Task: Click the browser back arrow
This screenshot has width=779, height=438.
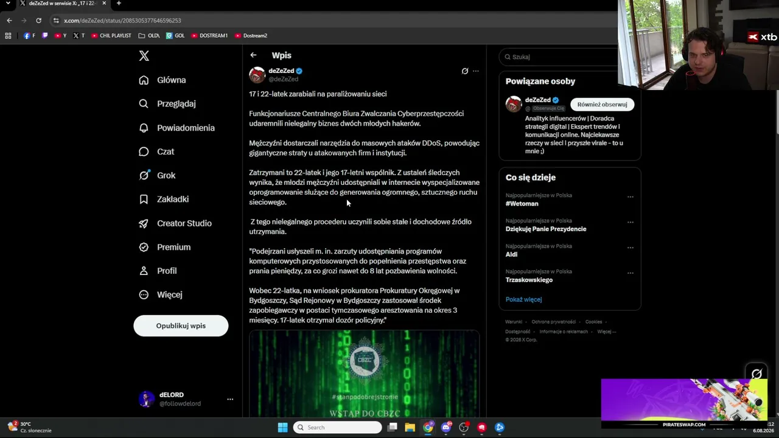Action: (x=9, y=20)
